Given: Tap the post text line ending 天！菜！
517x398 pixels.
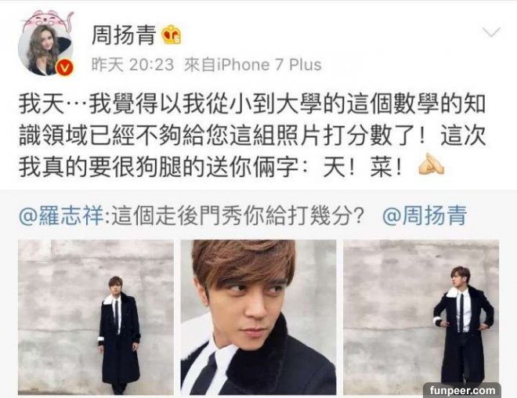Looking at the screenshot, I should click(211, 166).
